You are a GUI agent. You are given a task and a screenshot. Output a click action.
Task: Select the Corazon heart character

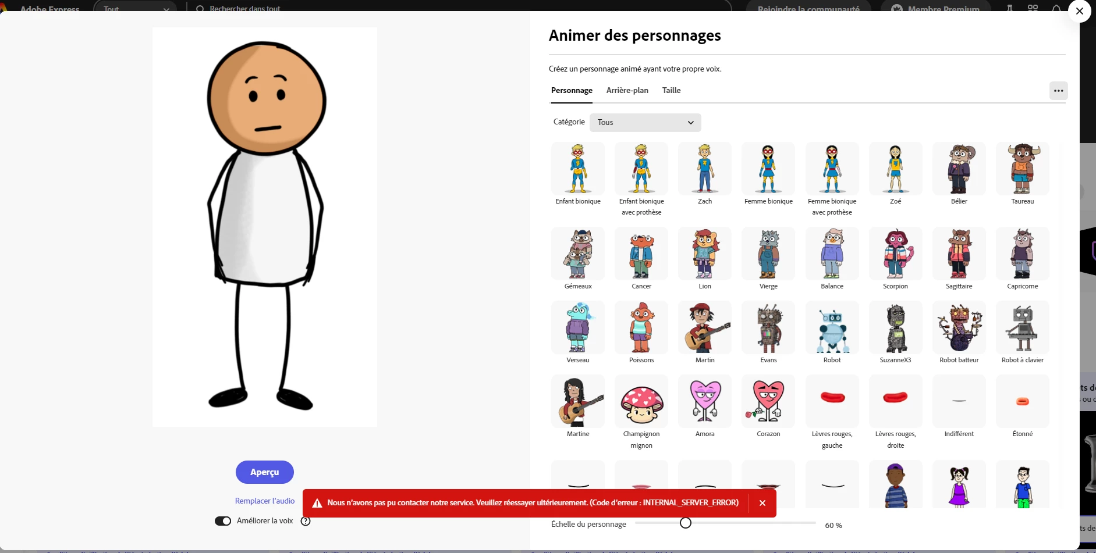768,401
